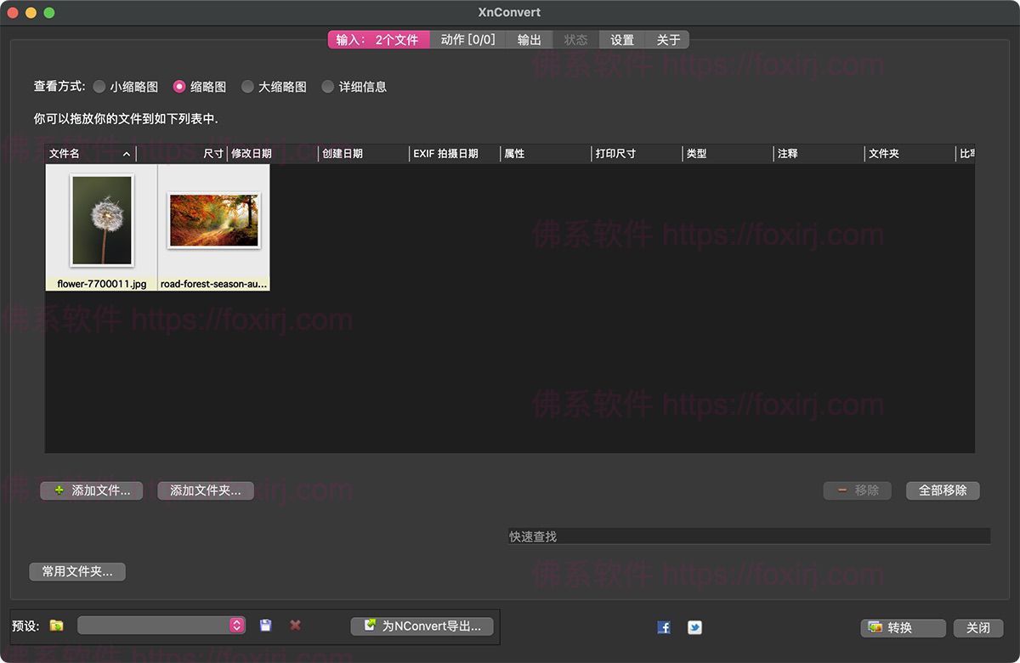Click the 添加文件夹 button
This screenshot has width=1020, height=663.
tap(205, 490)
